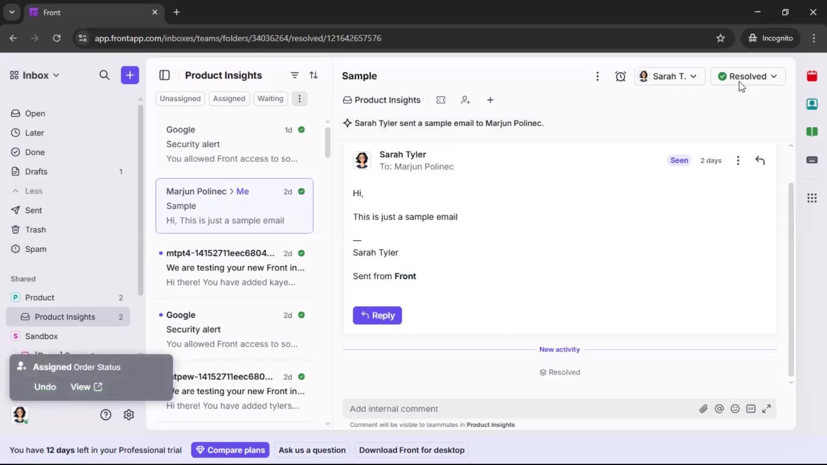Screen dimensions: 827x465
Task: Open the Knowledge Base icon in the sidebar
Action: tap(812, 132)
